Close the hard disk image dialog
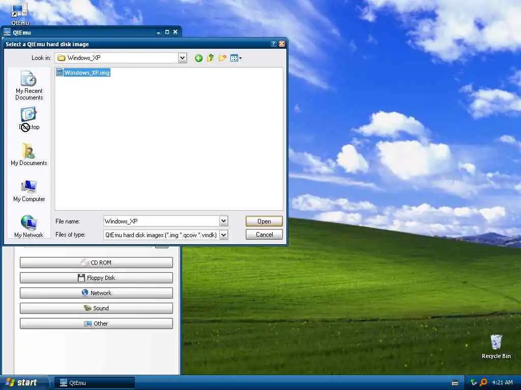Image resolution: width=521 pixels, height=390 pixels. click(x=282, y=44)
